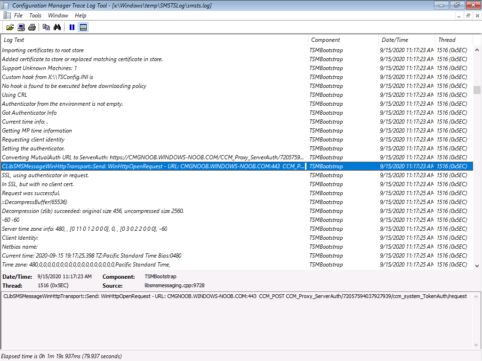Select 'Added certificate to store' log row

coord(237,59)
